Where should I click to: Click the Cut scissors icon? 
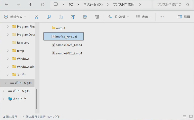click(36, 17)
